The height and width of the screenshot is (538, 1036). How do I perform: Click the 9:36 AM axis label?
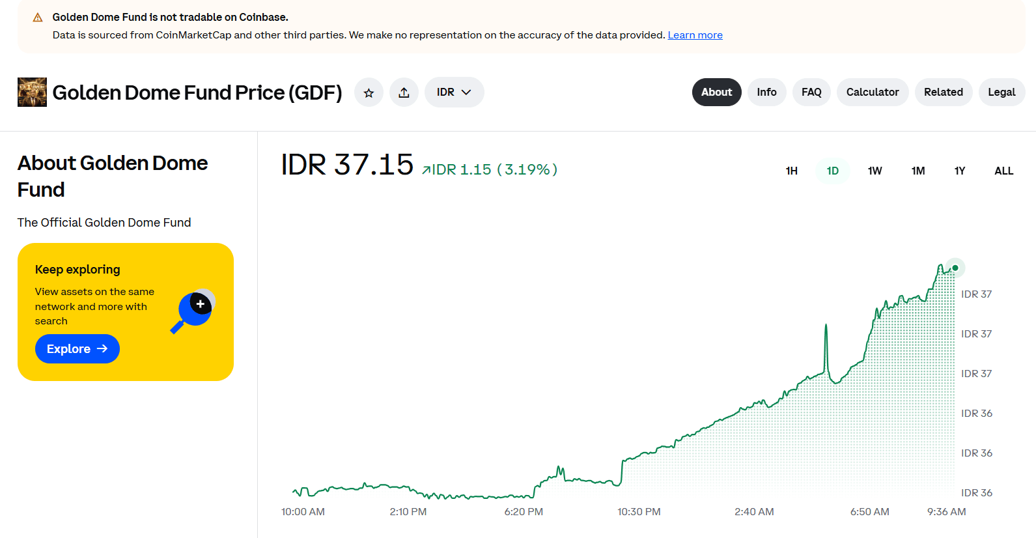(x=946, y=512)
